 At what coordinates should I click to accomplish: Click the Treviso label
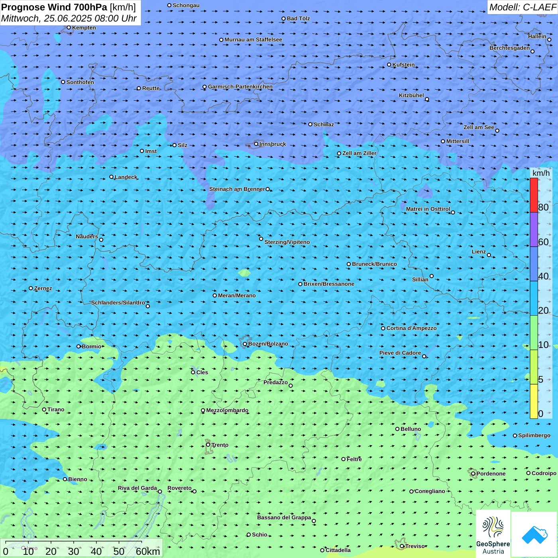pyautogui.click(x=415, y=546)
